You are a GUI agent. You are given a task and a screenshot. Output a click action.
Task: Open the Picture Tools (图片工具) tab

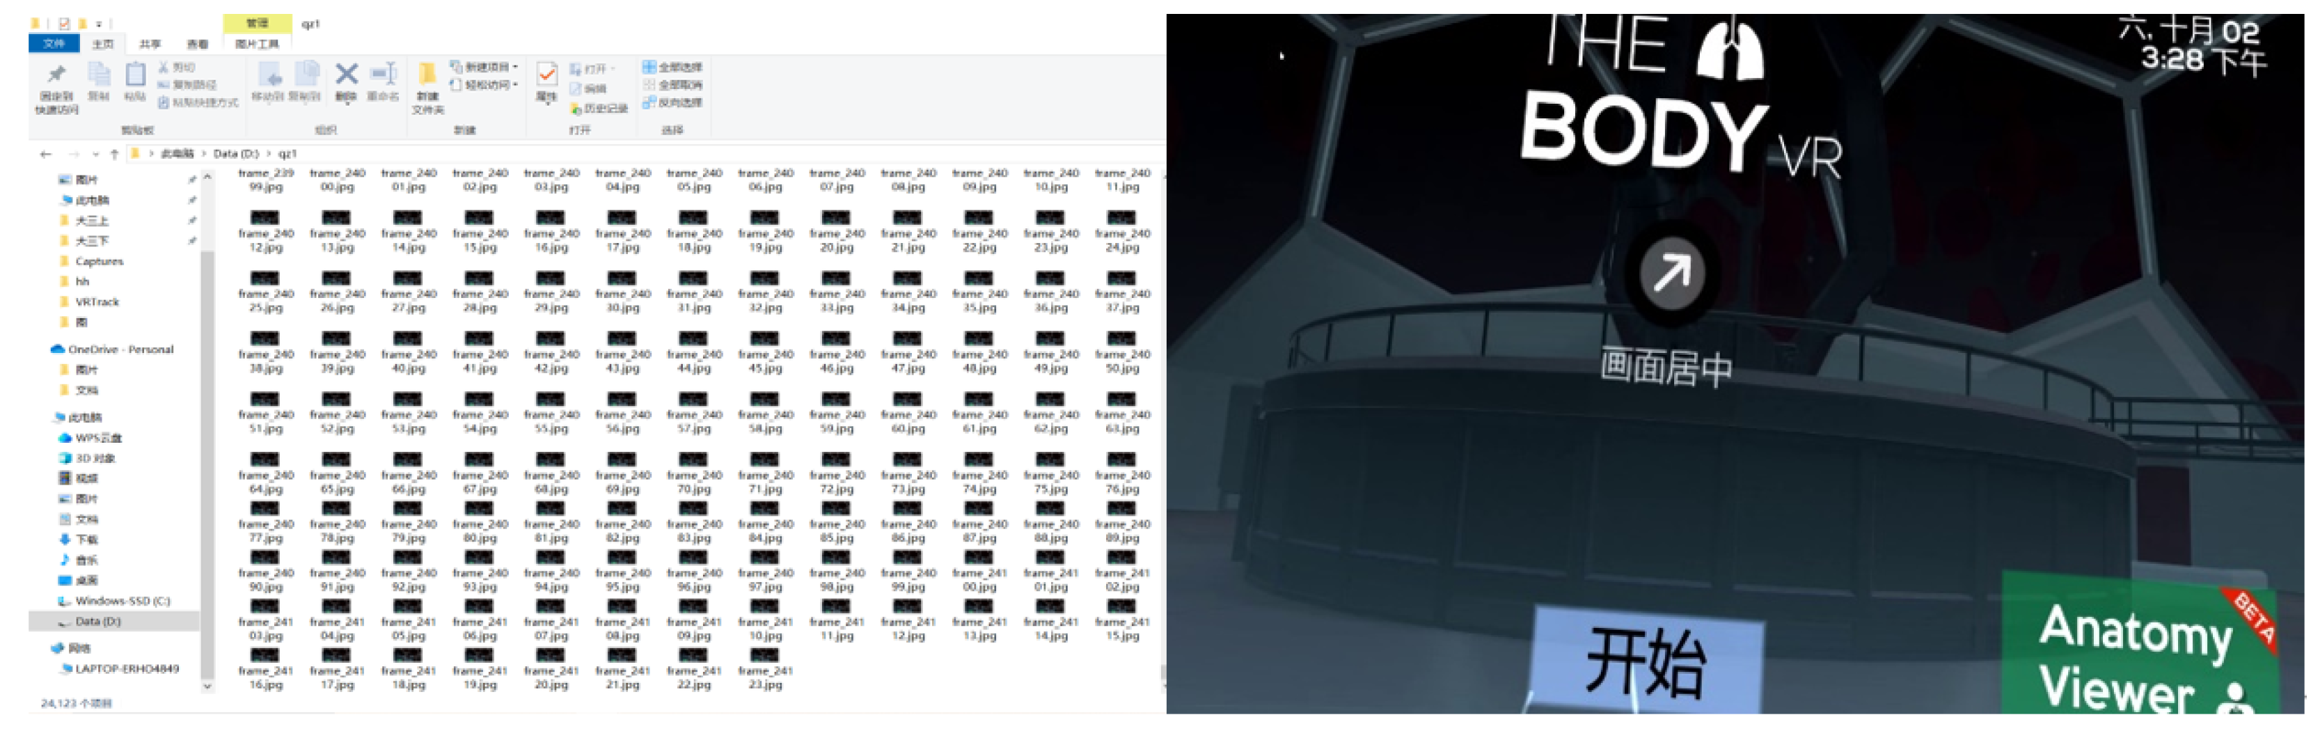257,44
